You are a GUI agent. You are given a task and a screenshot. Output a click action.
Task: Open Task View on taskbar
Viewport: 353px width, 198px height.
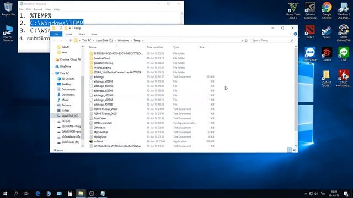tap(26, 194)
